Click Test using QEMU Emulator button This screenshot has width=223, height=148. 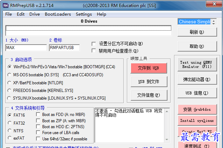(197, 64)
